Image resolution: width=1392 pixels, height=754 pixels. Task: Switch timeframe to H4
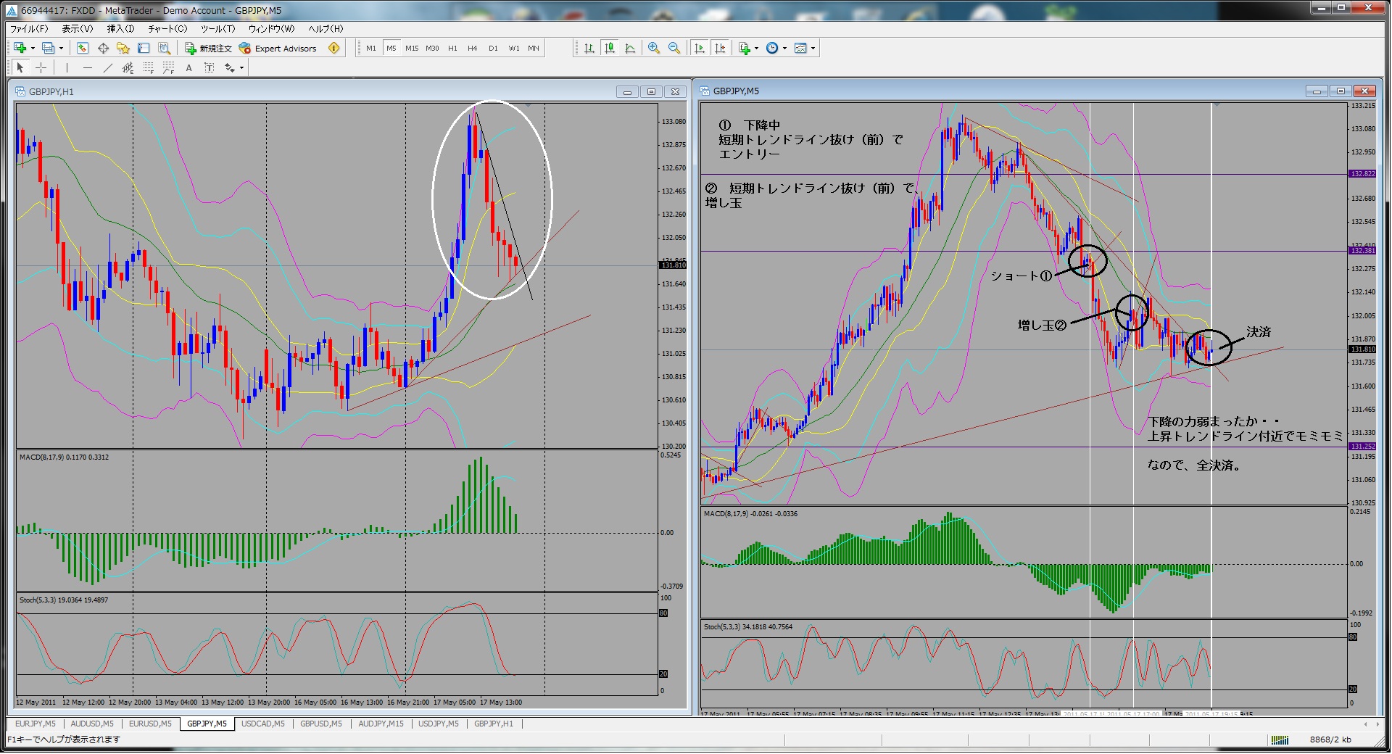[473, 48]
